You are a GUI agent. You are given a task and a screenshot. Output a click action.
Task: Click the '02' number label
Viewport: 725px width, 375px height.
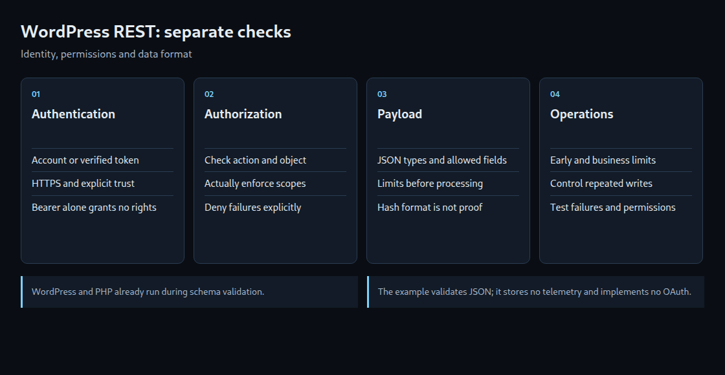click(209, 94)
